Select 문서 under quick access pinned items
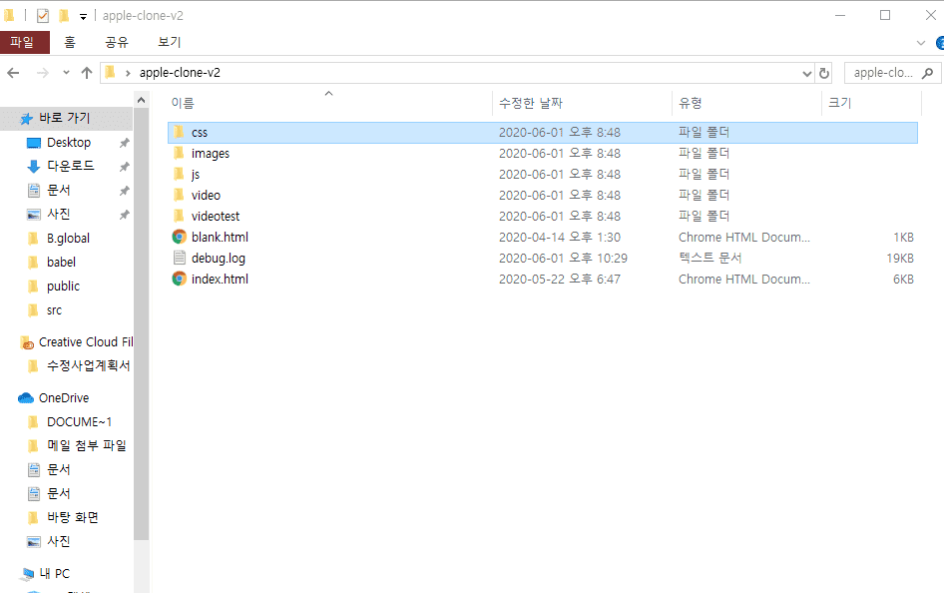Screen dimensions: 944x593 pos(59,191)
